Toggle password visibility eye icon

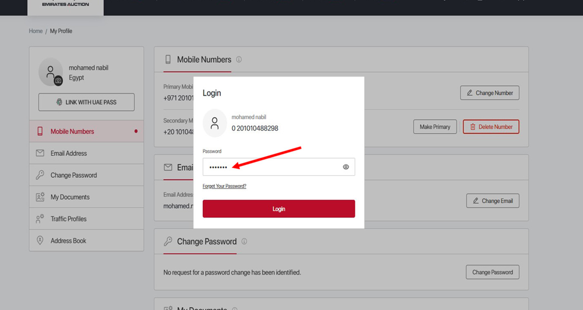pyautogui.click(x=346, y=167)
